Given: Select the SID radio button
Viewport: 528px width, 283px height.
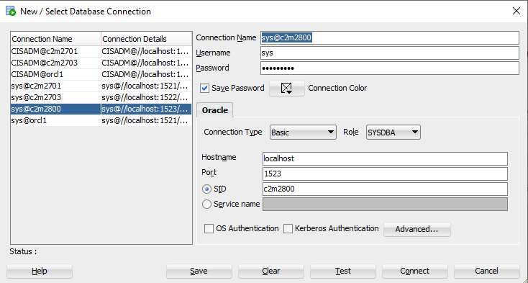Looking at the screenshot, I should click(x=206, y=189).
